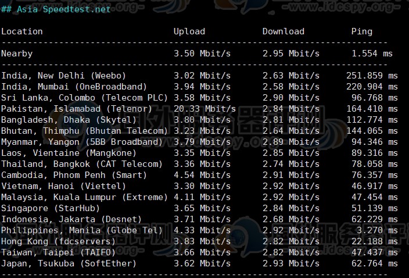Image resolution: width=409 pixels, height=278 pixels.
Task: Select 'India, New Delhi (Weebo)' location
Action: [x=64, y=76]
